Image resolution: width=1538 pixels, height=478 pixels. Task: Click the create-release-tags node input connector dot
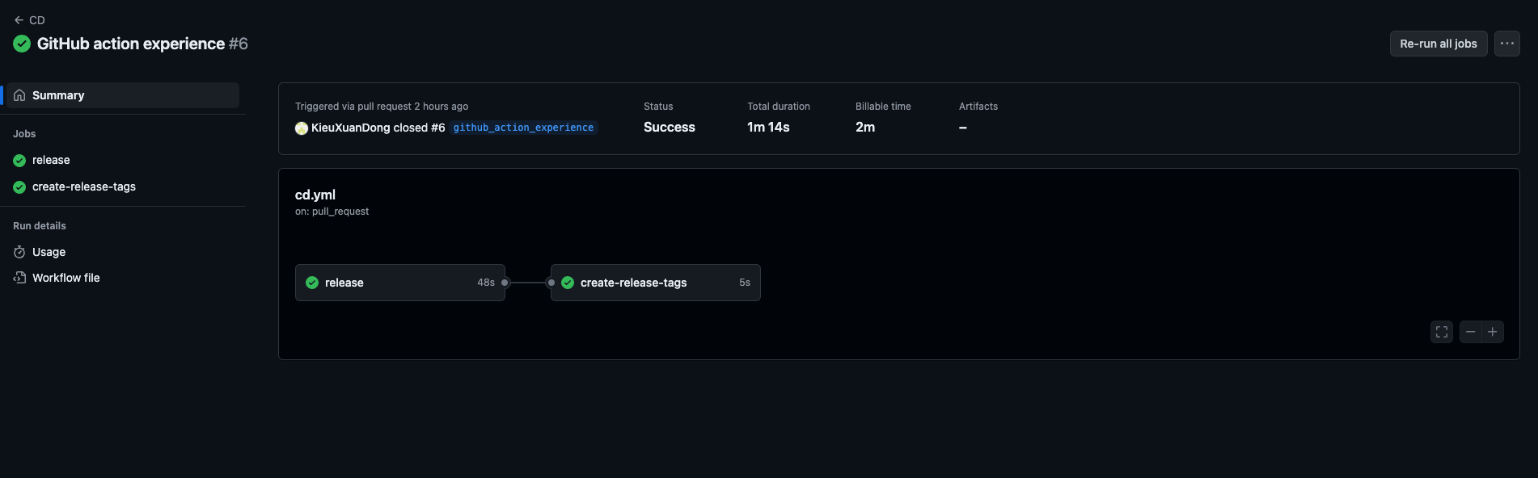coord(551,283)
